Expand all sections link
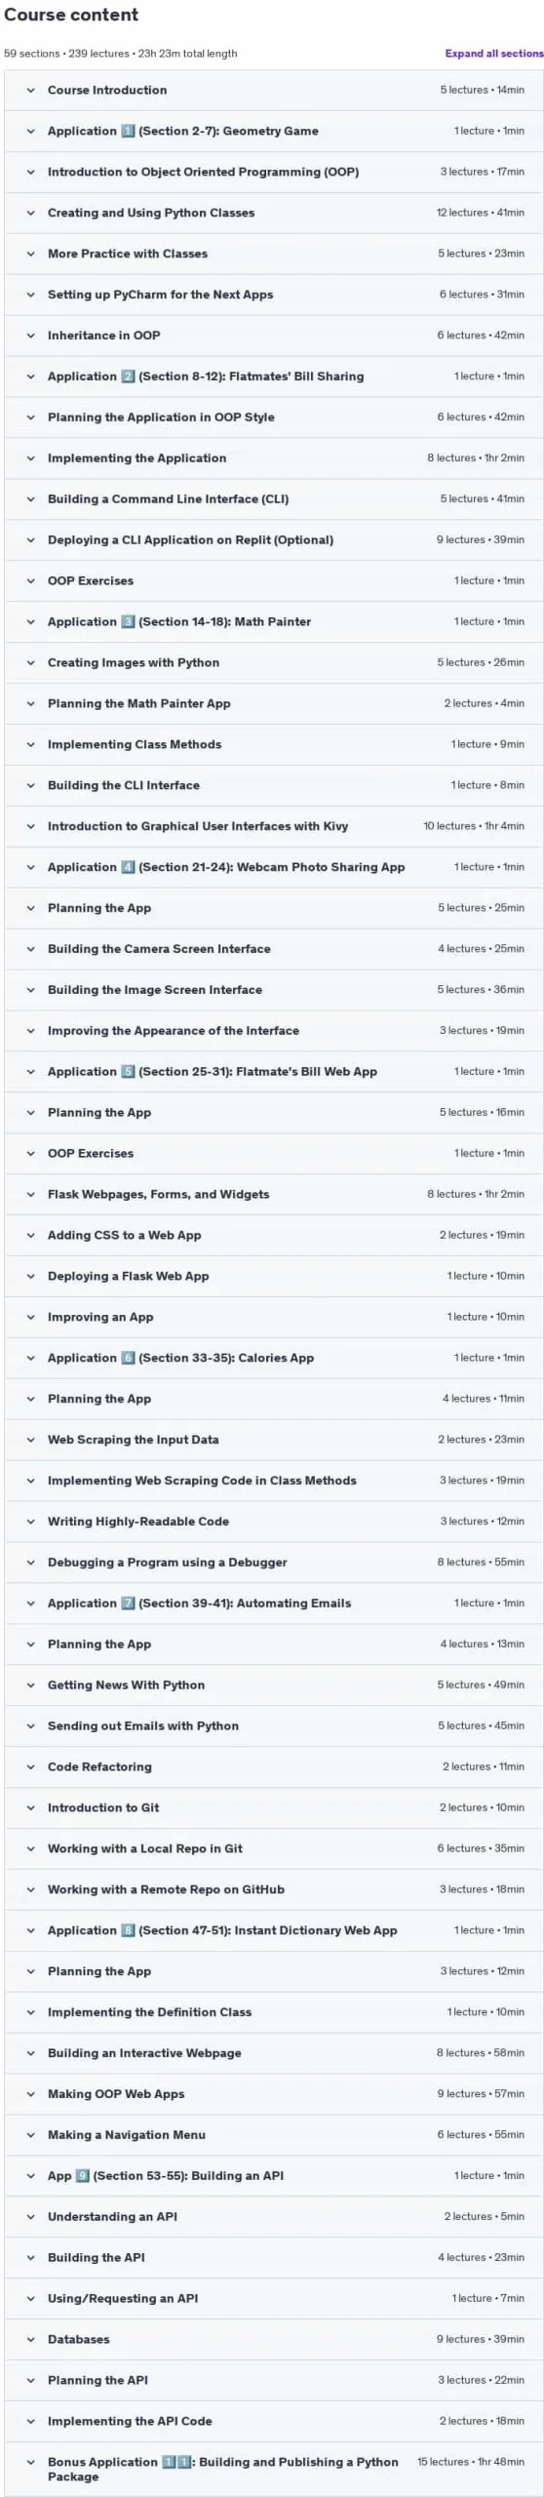The height and width of the screenshot is (2497, 544). 494,54
